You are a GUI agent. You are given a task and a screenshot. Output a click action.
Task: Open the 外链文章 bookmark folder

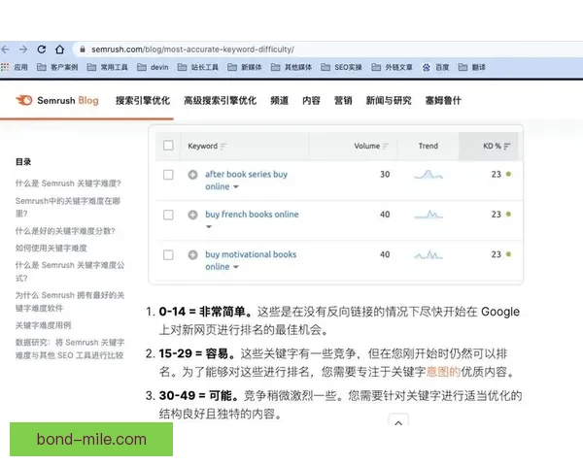(392, 67)
